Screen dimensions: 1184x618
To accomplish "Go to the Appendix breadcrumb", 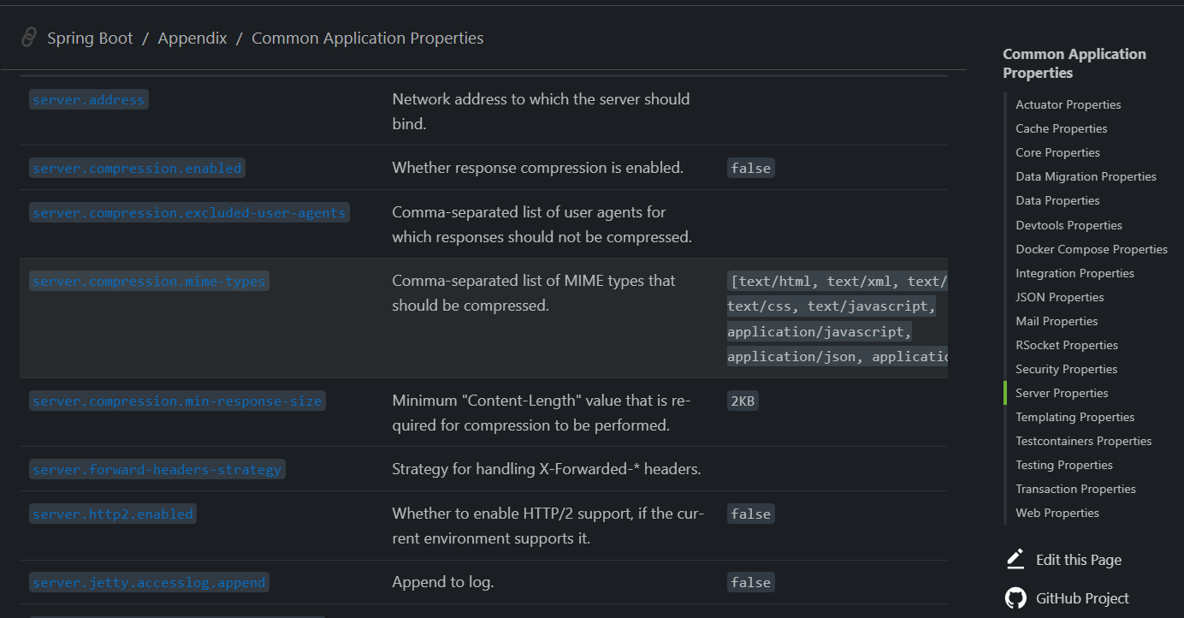I will click(x=192, y=39).
